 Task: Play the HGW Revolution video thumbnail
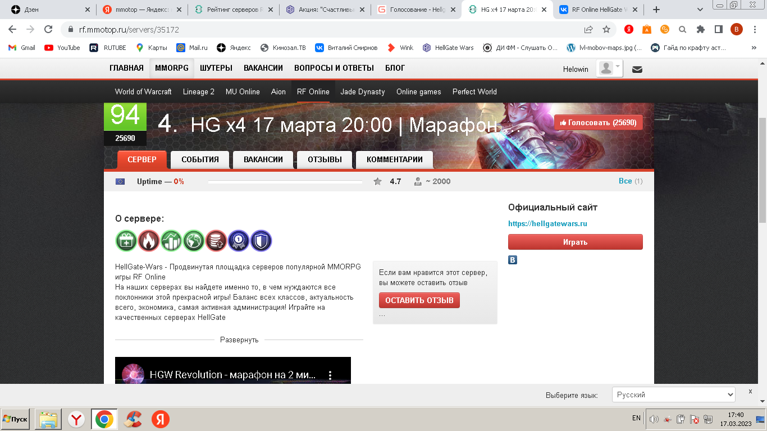click(233, 370)
